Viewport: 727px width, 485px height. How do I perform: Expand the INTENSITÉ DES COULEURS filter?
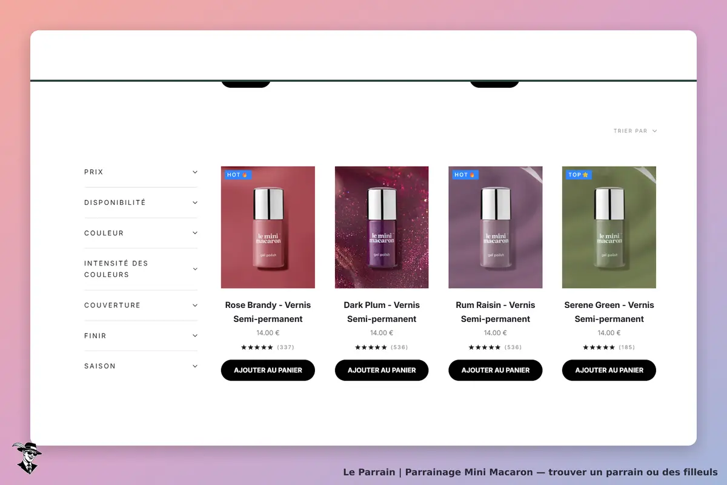pyautogui.click(x=141, y=269)
